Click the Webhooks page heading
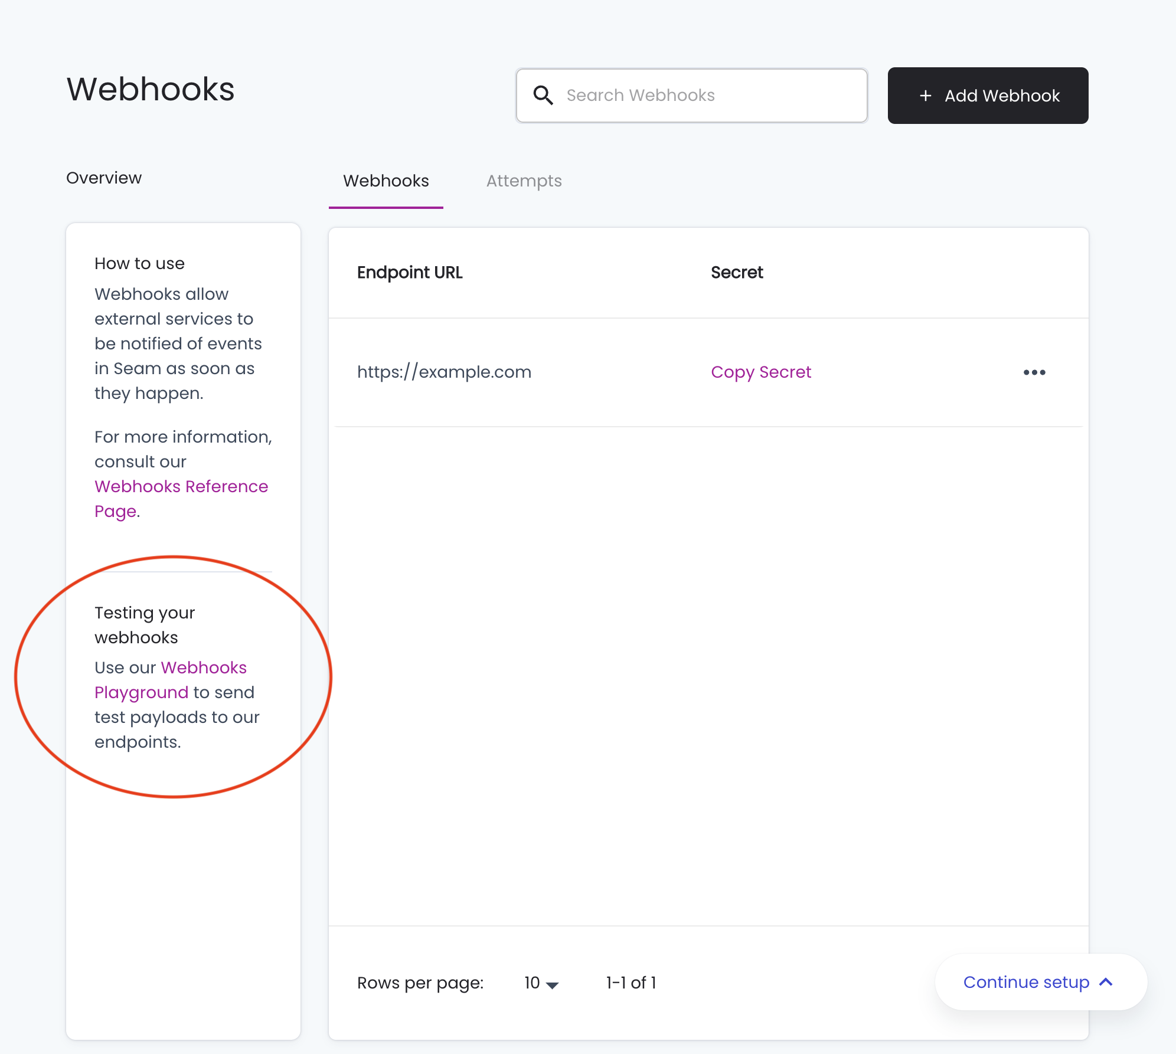The width and height of the screenshot is (1176, 1054). pyautogui.click(x=151, y=89)
